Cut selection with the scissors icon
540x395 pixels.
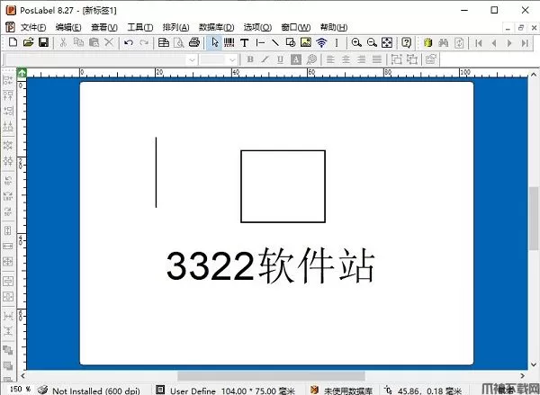click(63, 42)
